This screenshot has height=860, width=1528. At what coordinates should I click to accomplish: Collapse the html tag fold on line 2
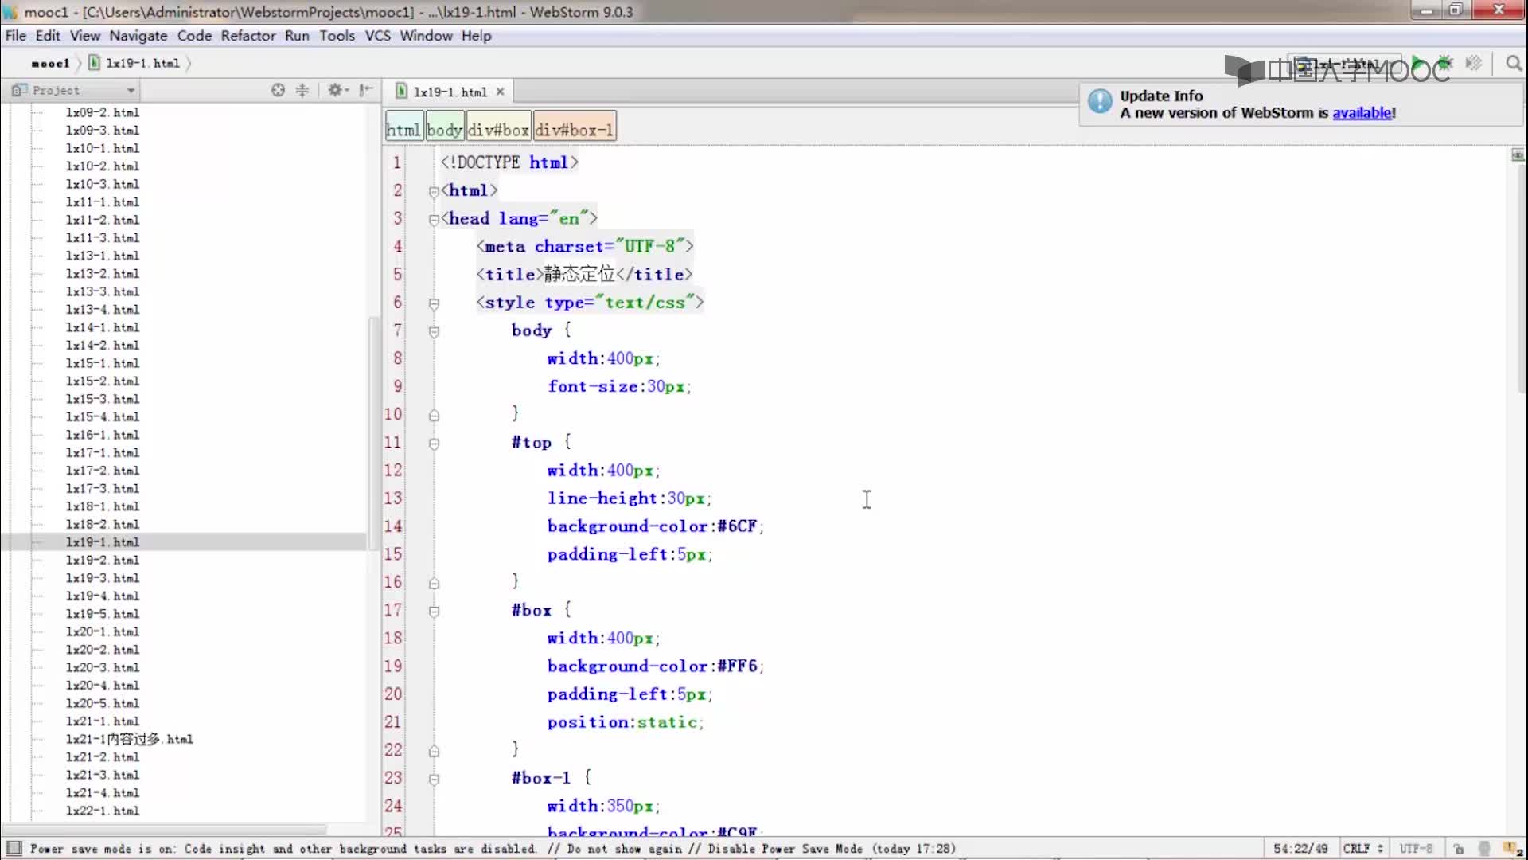tap(434, 191)
